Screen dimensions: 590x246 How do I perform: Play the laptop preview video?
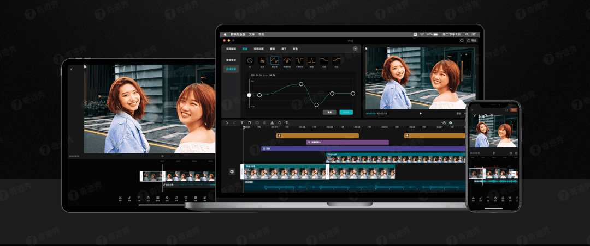point(420,113)
